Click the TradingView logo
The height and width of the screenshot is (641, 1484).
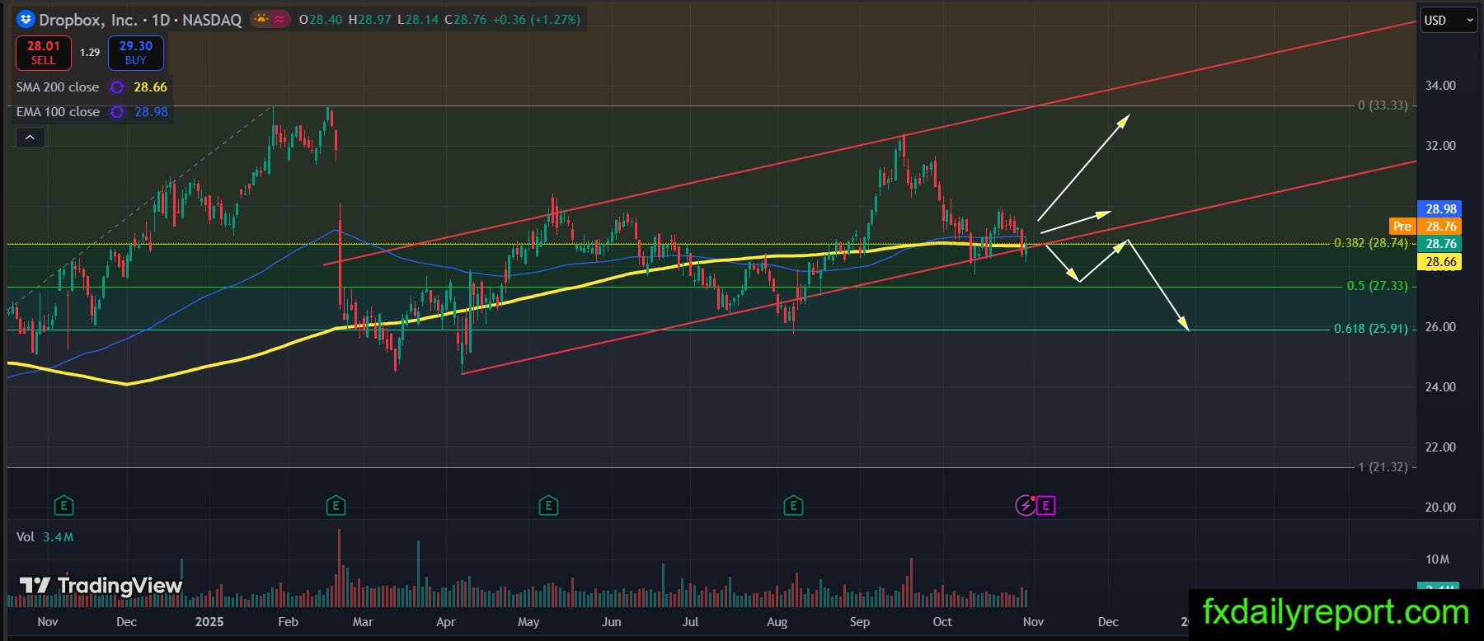[x=101, y=586]
